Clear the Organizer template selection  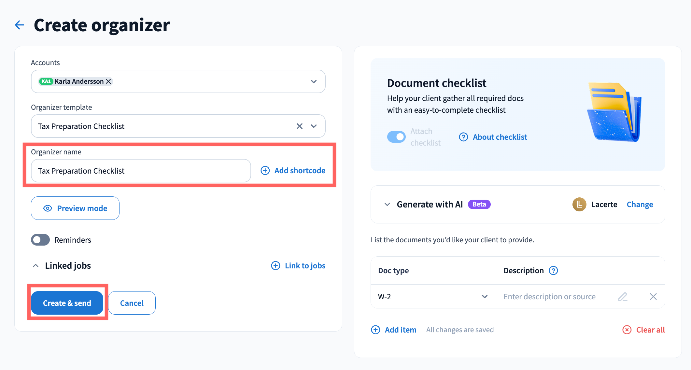coord(300,126)
